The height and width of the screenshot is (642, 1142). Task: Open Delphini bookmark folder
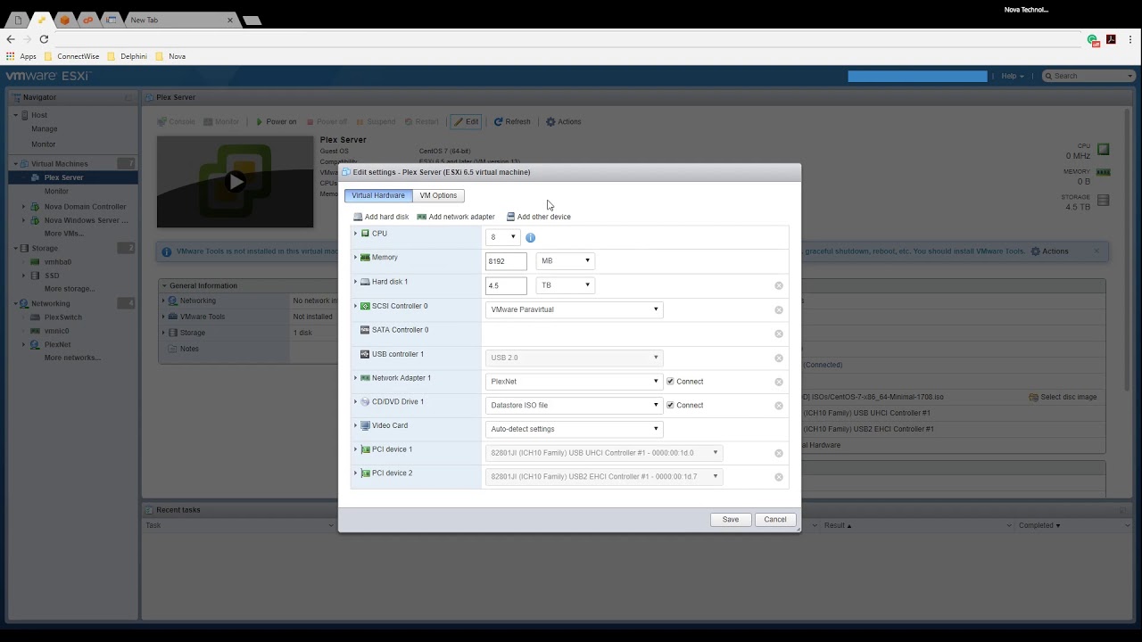click(128, 56)
